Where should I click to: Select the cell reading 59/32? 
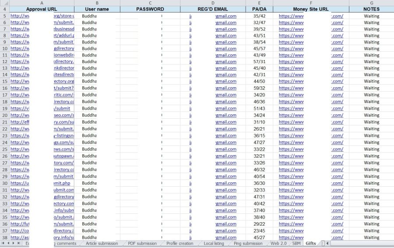[259, 88]
